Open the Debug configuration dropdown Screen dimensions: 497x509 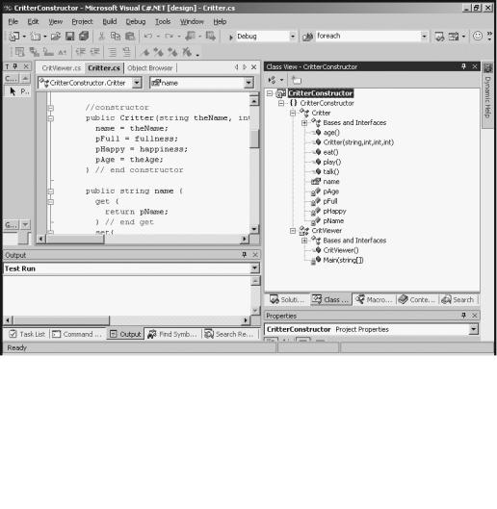(x=292, y=37)
